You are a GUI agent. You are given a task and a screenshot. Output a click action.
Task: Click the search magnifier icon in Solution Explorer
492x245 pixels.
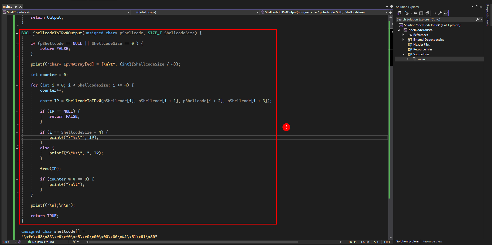[x=478, y=19]
